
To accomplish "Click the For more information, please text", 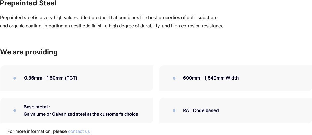I will (x=37, y=131).
